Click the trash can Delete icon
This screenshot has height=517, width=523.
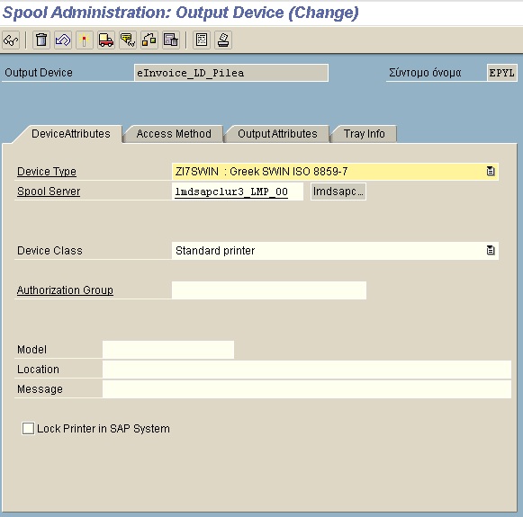(x=41, y=40)
